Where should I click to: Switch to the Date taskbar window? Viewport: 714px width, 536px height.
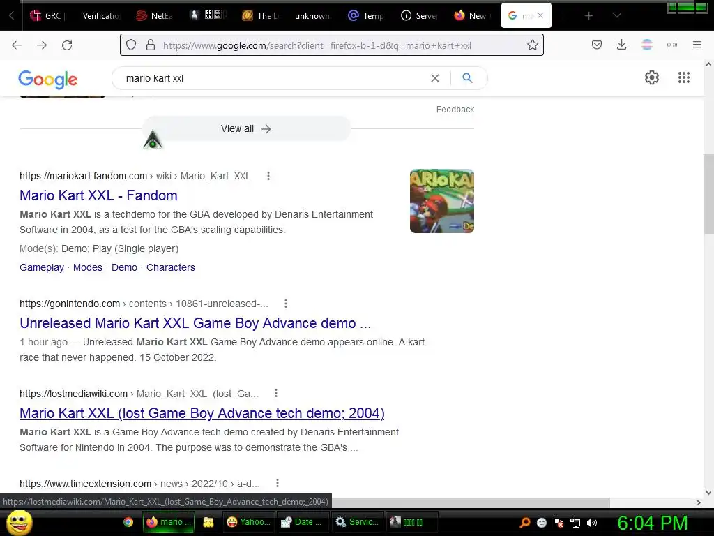(301, 522)
